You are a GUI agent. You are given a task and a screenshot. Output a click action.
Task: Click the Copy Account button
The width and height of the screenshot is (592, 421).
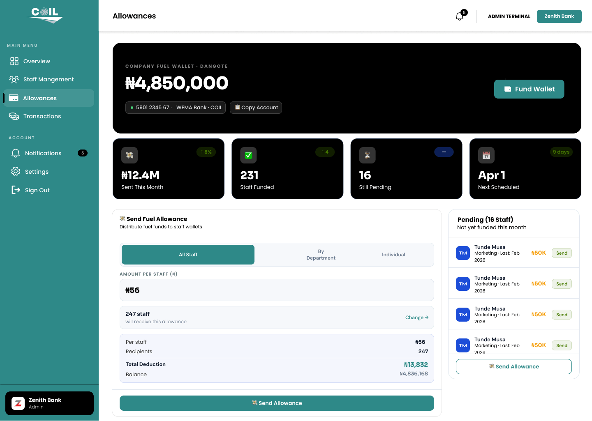point(256,108)
